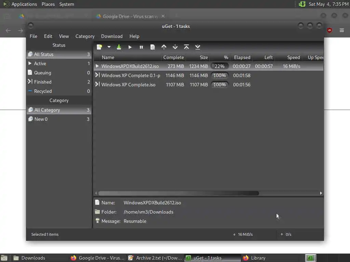Screen dimensions: 350x262
Task: Open the Download menu
Action: coord(112,36)
